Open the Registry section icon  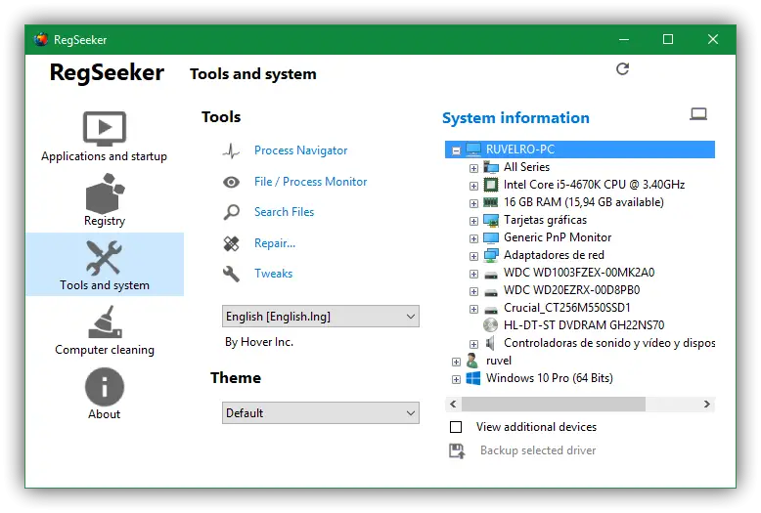[x=105, y=192]
